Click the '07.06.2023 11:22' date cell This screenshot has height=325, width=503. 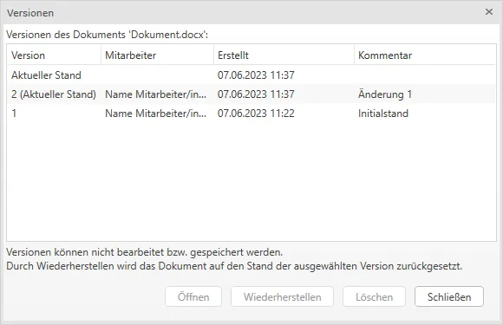256,114
